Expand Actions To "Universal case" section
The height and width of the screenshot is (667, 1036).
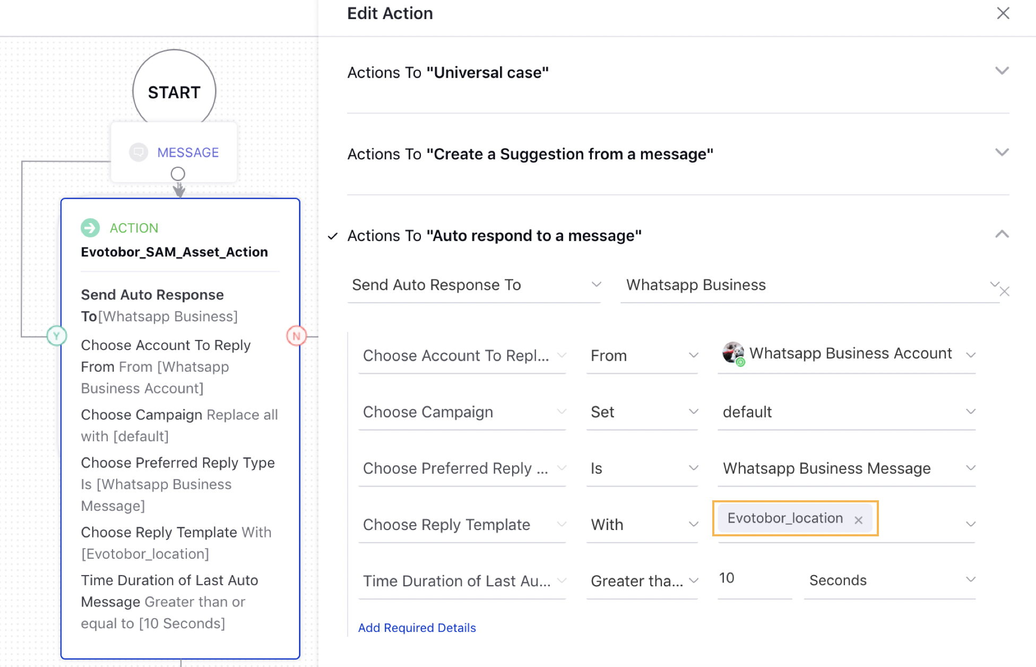[1002, 71]
